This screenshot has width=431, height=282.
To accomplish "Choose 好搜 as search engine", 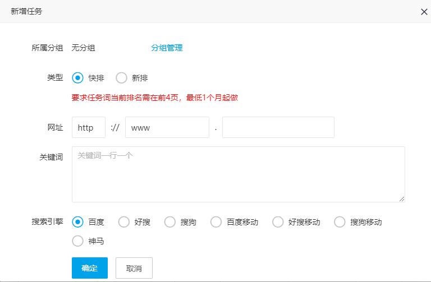I will 124,222.
